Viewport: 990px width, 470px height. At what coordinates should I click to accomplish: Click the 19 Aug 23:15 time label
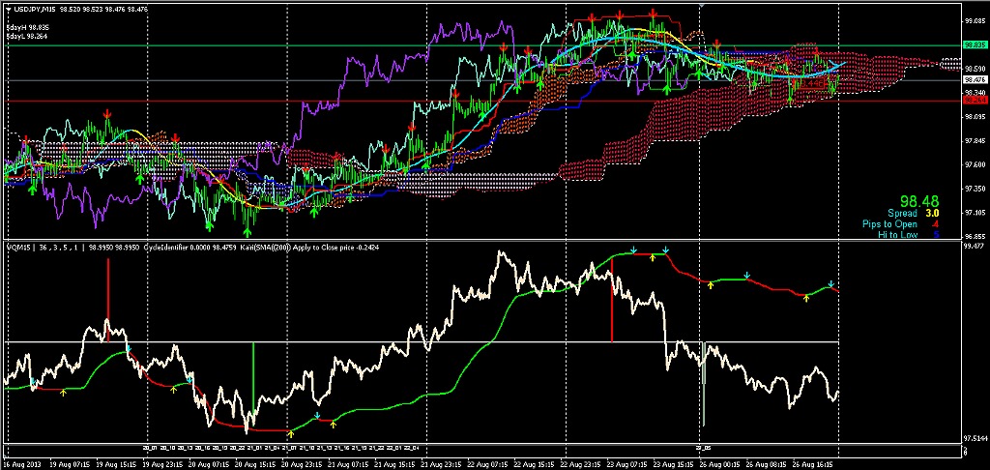pyautogui.click(x=162, y=465)
